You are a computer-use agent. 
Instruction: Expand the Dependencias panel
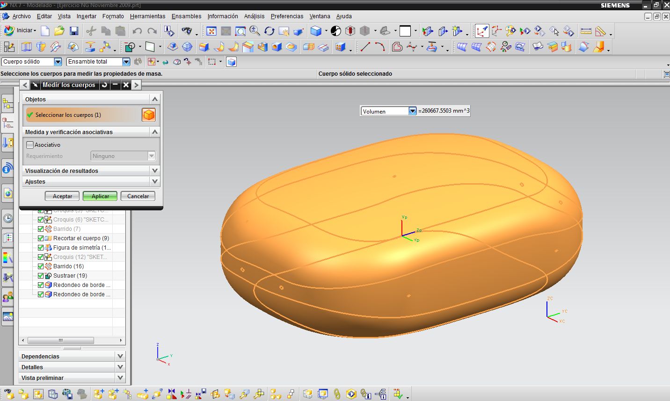(x=120, y=356)
